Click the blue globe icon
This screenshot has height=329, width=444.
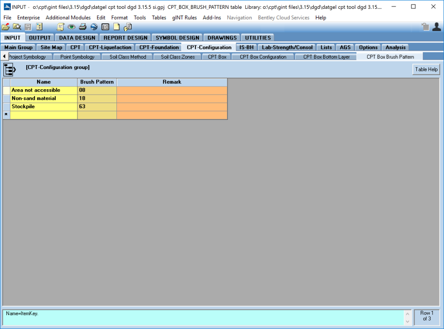coord(94,27)
